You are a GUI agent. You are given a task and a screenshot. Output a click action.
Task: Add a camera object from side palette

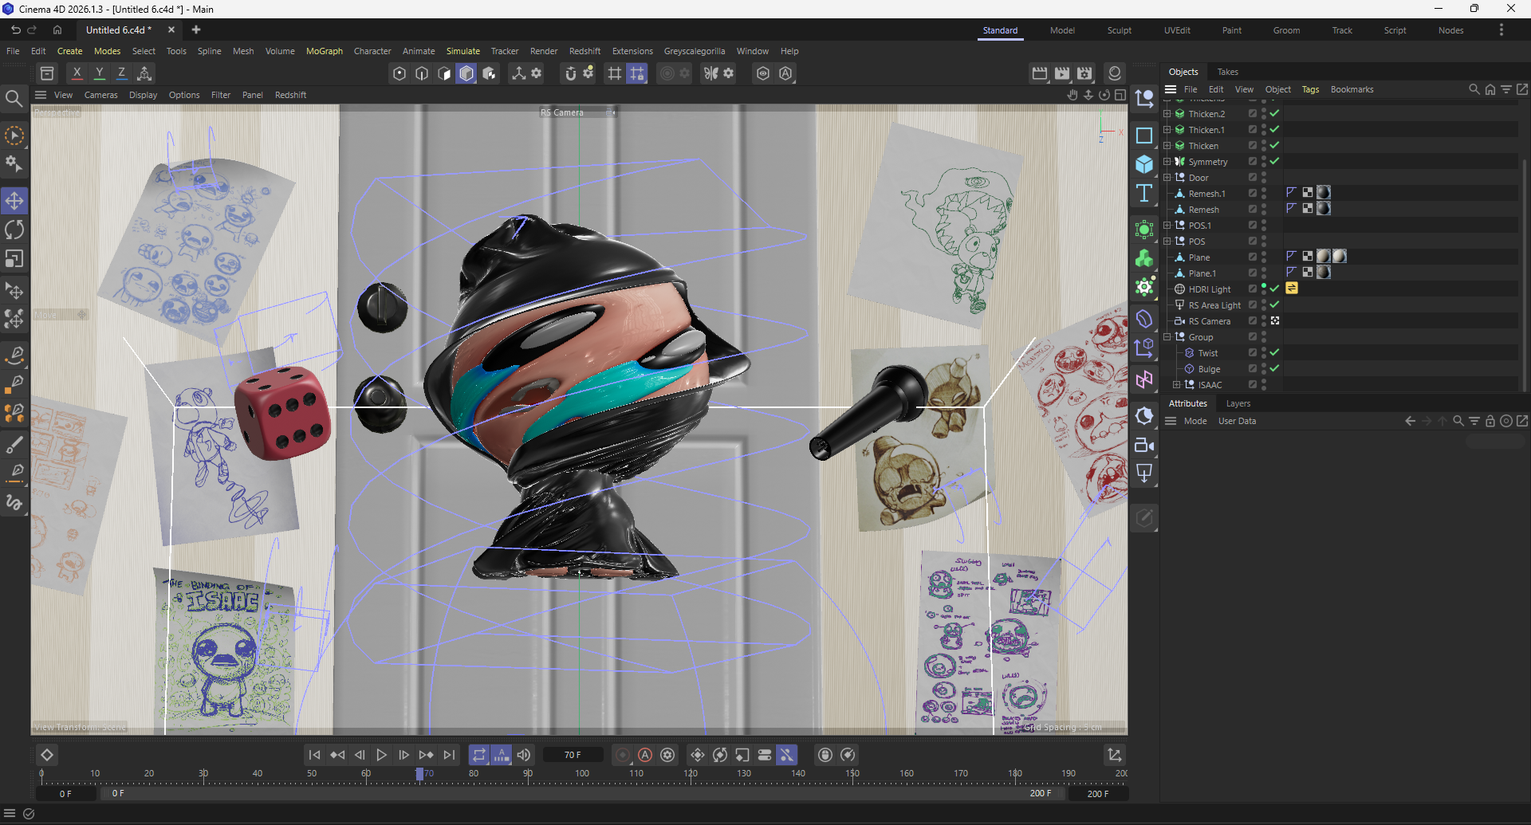[x=1144, y=445]
